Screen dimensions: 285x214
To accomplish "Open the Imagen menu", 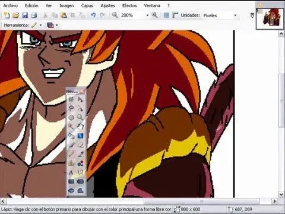I will [66, 5].
